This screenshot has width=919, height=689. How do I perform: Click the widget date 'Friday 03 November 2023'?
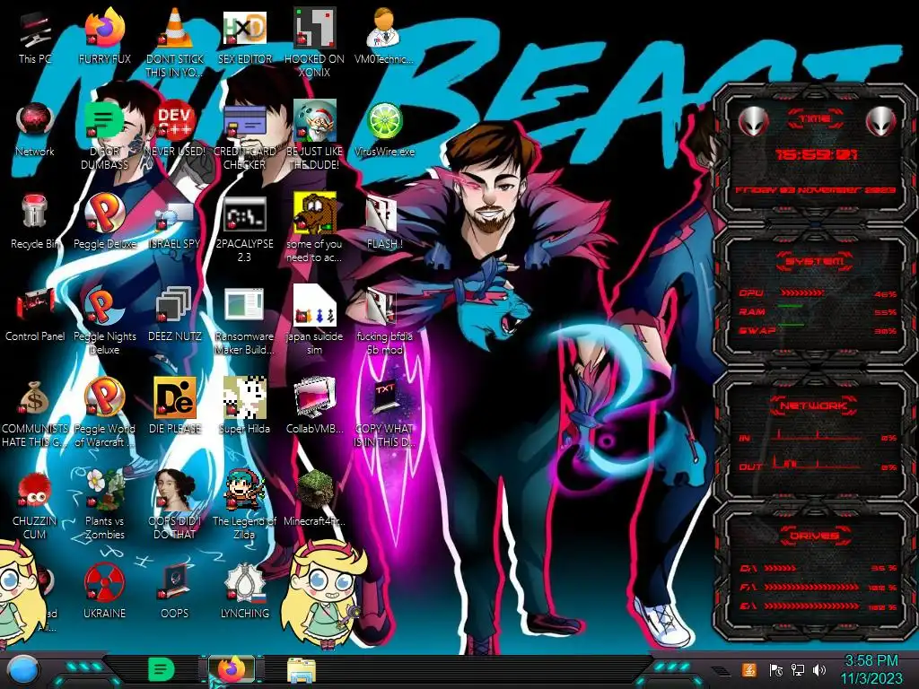pos(815,190)
